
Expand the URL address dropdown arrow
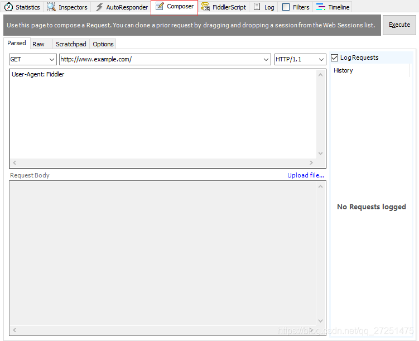coord(266,59)
